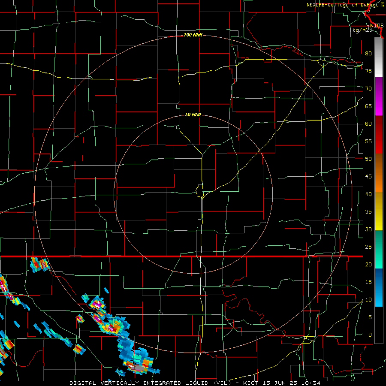Image resolution: width=386 pixels, height=386 pixels.
Task: Select the 65 scale label
Action: [x=368, y=106]
